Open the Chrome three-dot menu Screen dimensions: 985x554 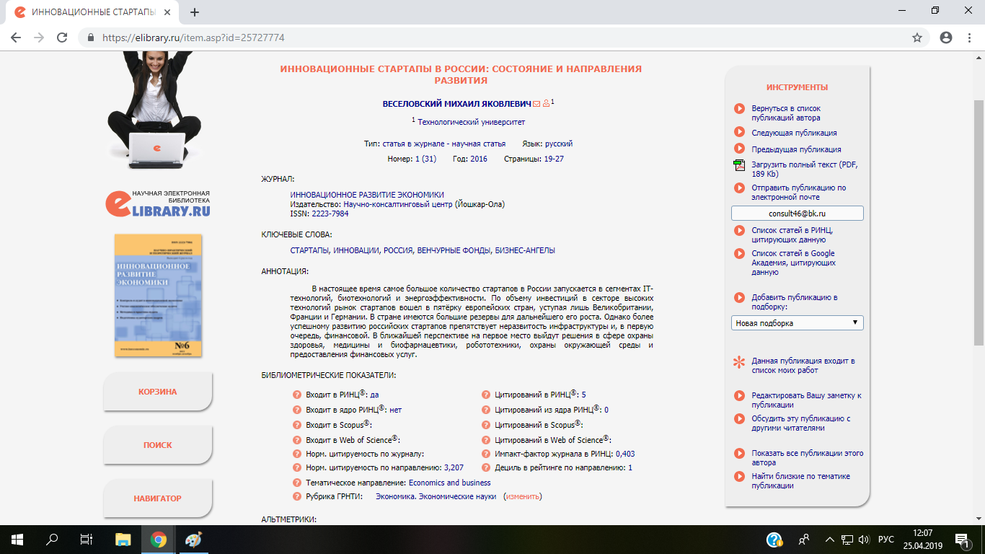point(970,38)
